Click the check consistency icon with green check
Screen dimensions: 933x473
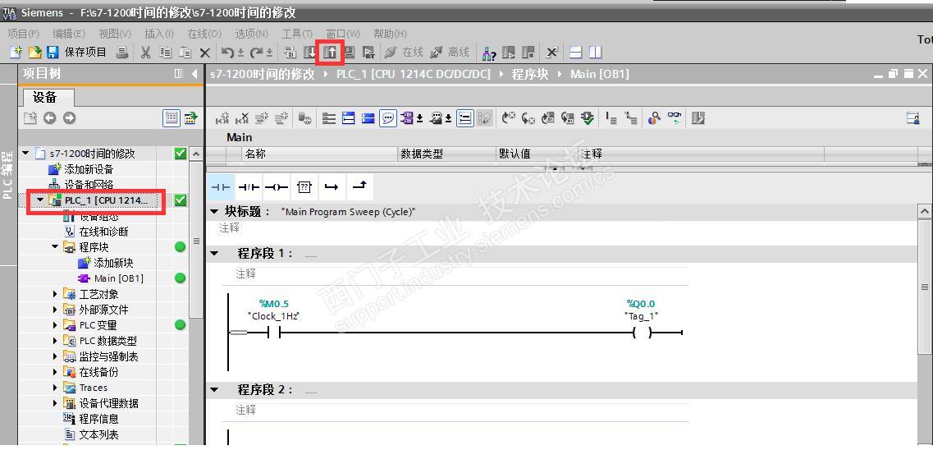(x=588, y=118)
